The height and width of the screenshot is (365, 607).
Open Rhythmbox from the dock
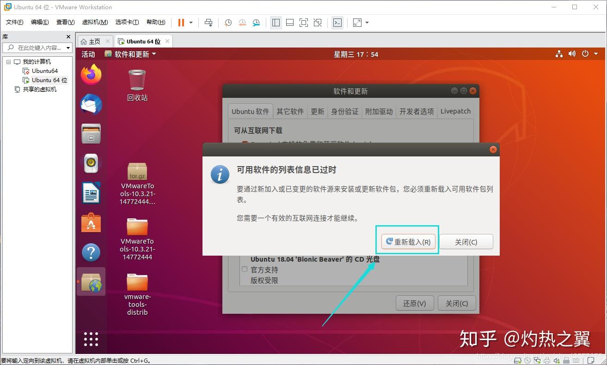click(91, 163)
